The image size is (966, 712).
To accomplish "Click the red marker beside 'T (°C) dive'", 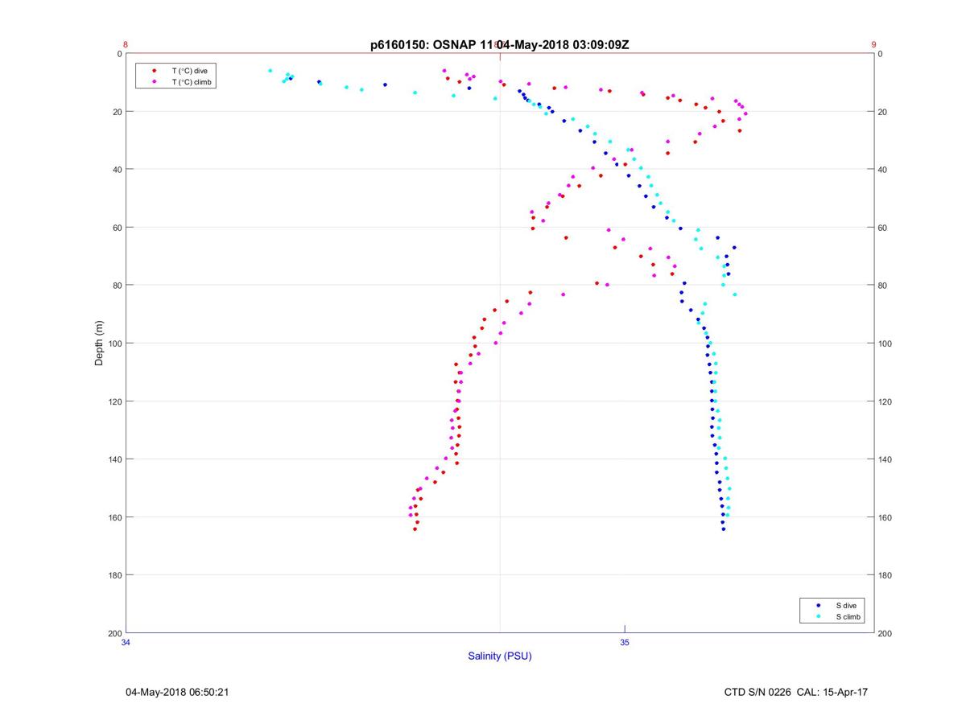I will pyautogui.click(x=154, y=71).
